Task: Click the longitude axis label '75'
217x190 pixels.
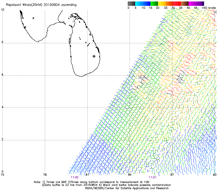Action: [x=2, y=175]
